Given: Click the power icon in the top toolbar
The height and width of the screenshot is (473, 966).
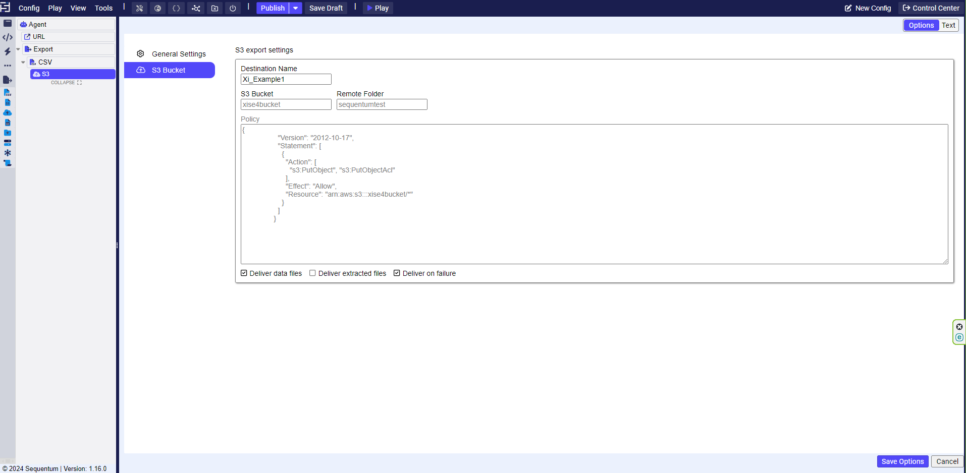Looking at the screenshot, I should pyautogui.click(x=233, y=8).
